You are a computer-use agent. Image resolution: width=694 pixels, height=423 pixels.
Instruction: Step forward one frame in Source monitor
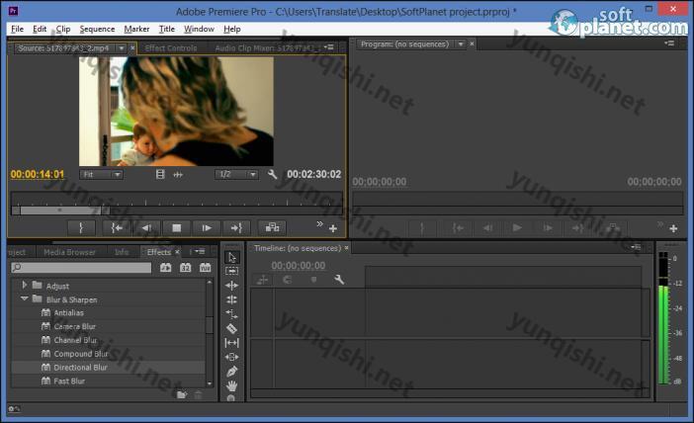[207, 228]
